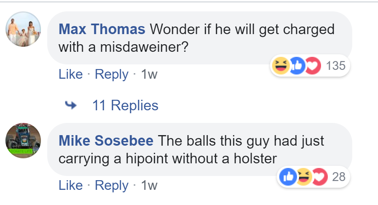This screenshot has height=205, width=378.
Task: Click the laughing reaction on Mike Sosebee's comment
Action: point(302,177)
